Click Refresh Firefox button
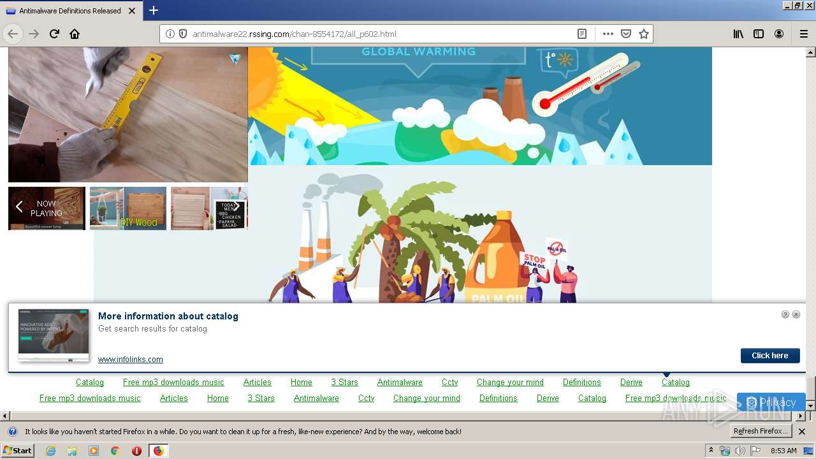The image size is (816, 459). click(761, 432)
